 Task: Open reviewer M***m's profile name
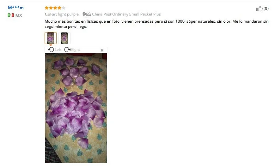16,8
